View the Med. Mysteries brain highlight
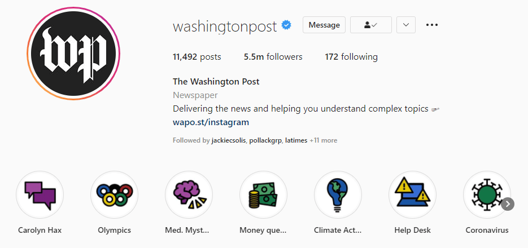 [189, 194]
